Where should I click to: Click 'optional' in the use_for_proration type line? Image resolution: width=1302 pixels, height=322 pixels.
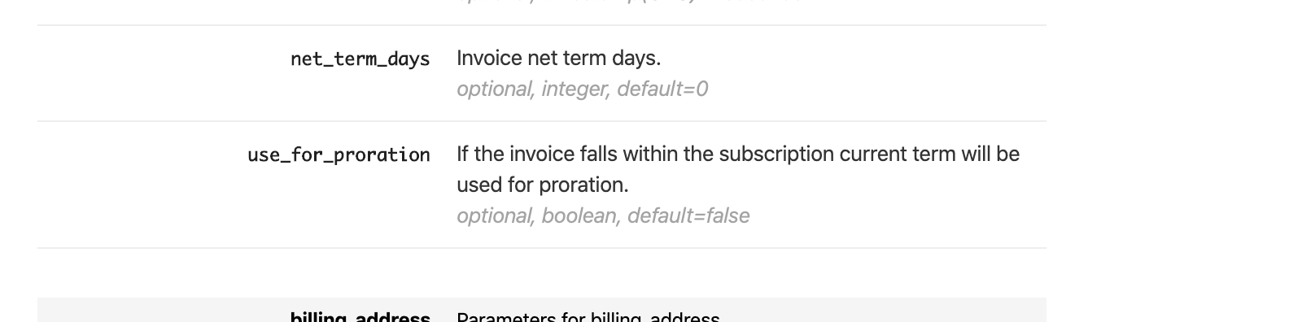point(494,215)
